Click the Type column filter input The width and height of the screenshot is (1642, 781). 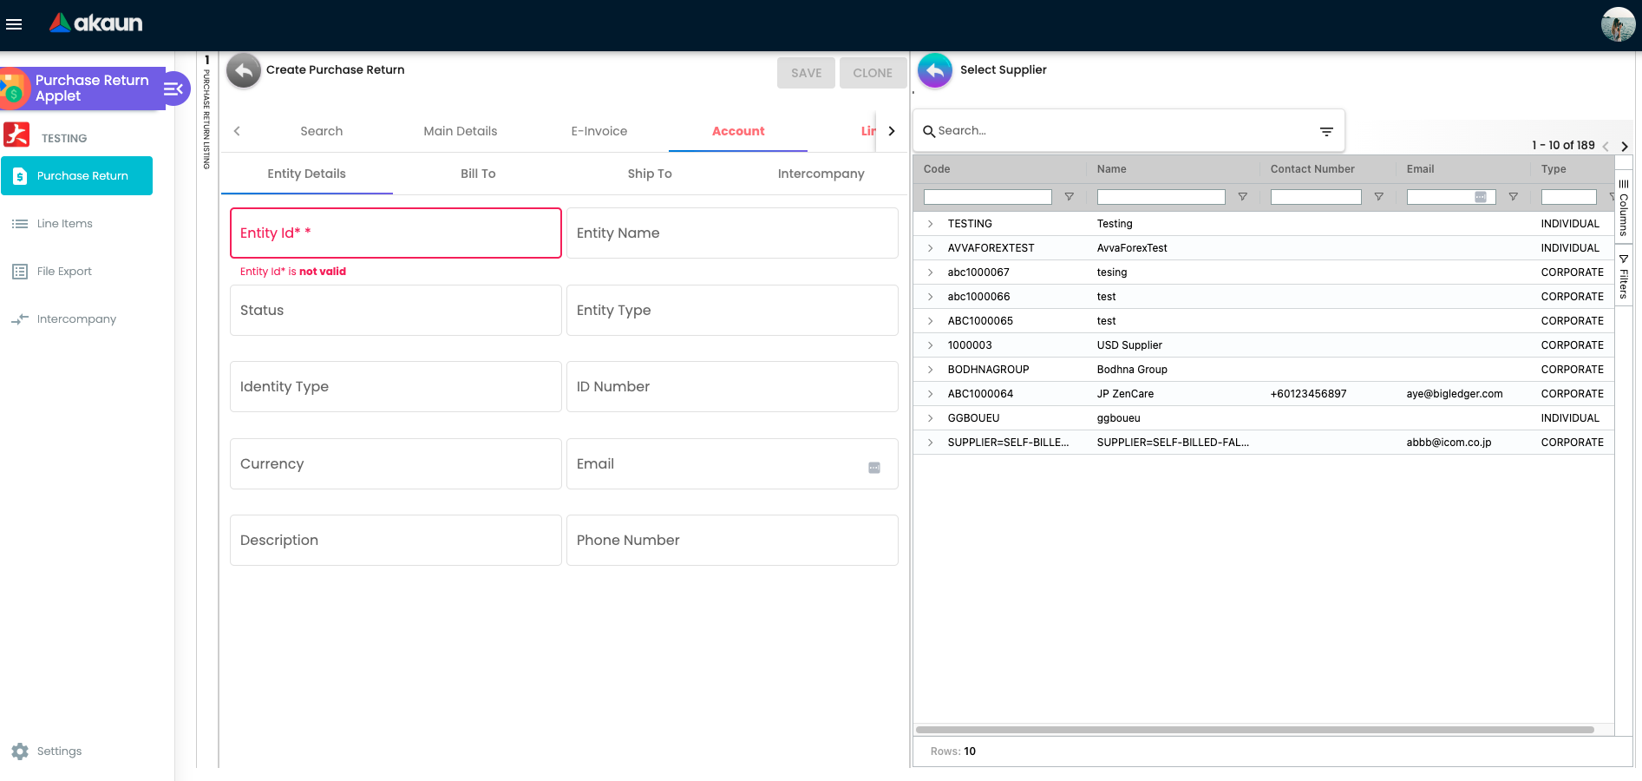(x=1569, y=197)
